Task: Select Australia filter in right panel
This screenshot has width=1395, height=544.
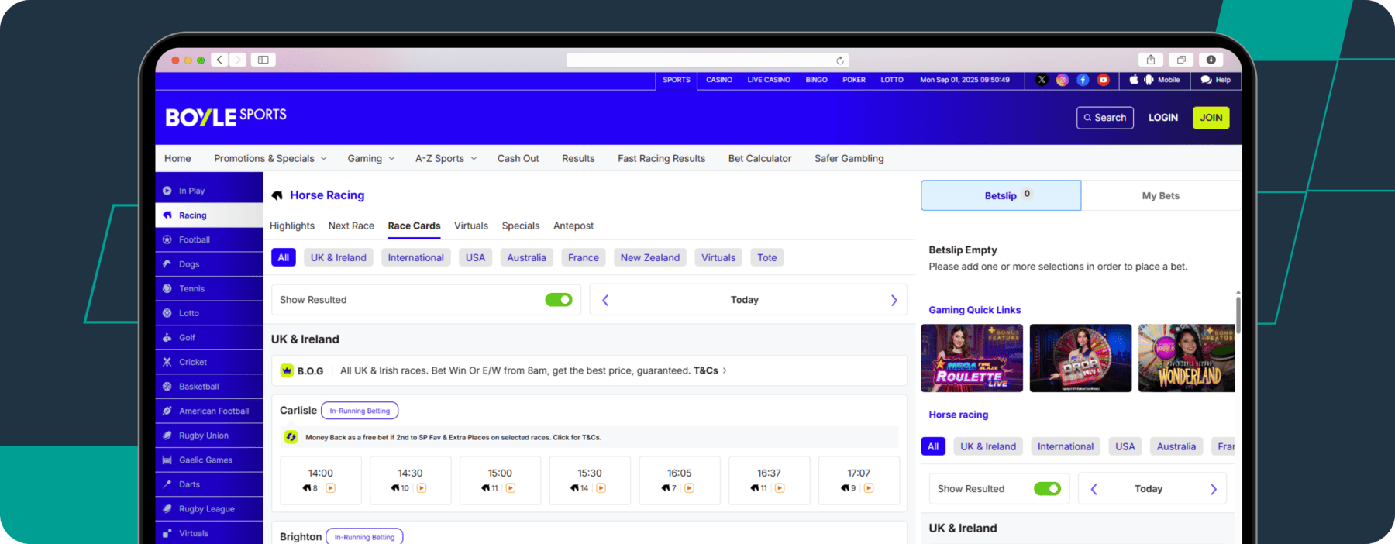Action: [1176, 446]
